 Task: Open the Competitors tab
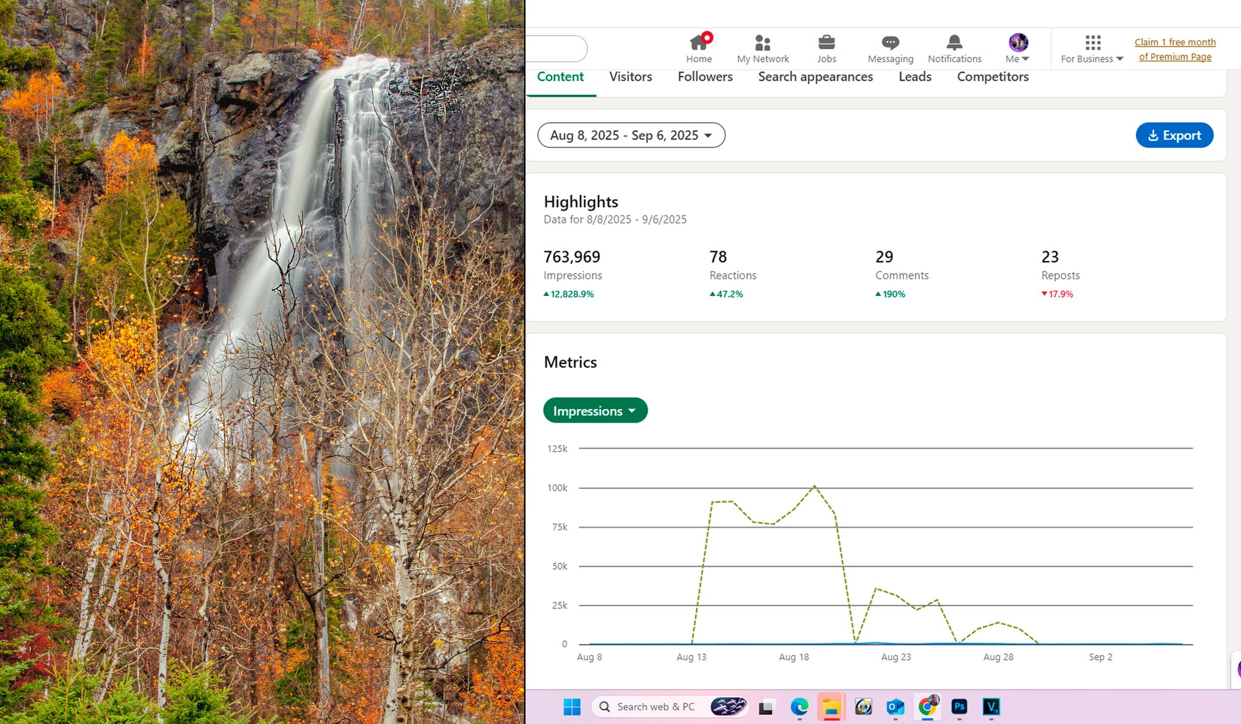point(993,77)
